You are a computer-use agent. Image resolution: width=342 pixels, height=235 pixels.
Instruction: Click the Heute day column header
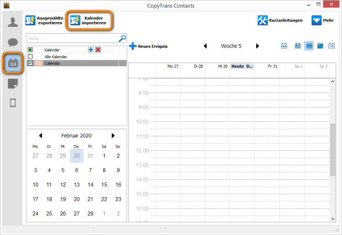pyautogui.click(x=242, y=66)
